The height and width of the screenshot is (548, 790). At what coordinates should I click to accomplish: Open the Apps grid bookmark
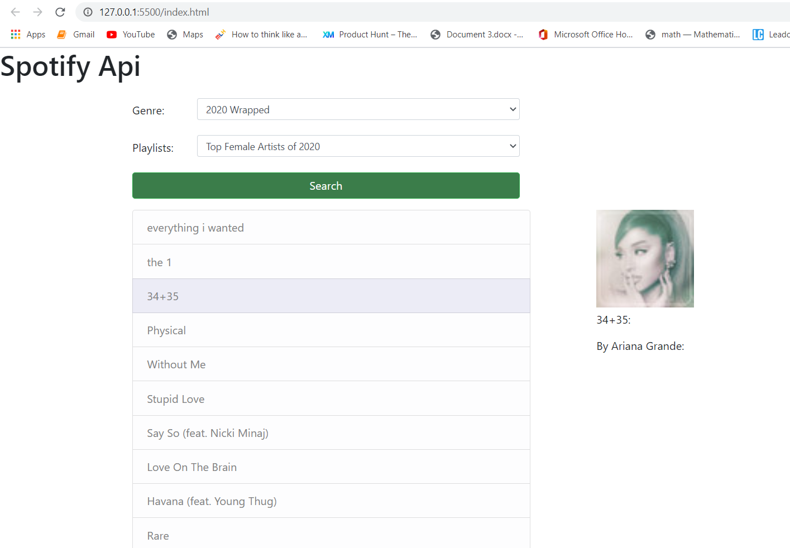click(x=28, y=35)
